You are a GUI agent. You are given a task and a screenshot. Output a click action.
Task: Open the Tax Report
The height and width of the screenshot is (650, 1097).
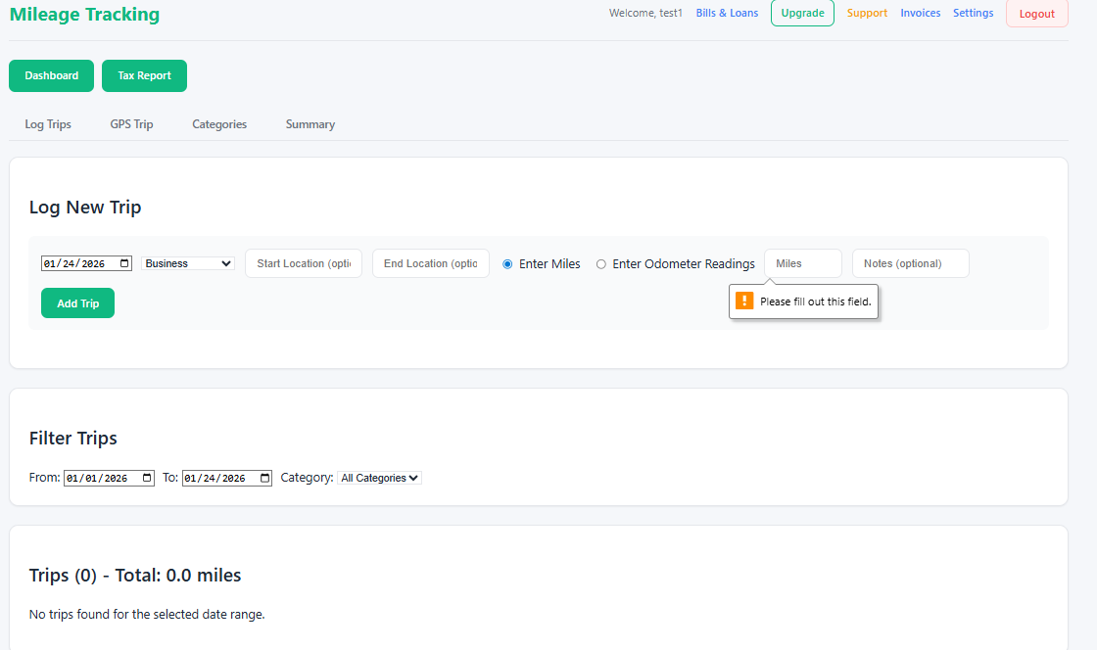pyautogui.click(x=144, y=75)
